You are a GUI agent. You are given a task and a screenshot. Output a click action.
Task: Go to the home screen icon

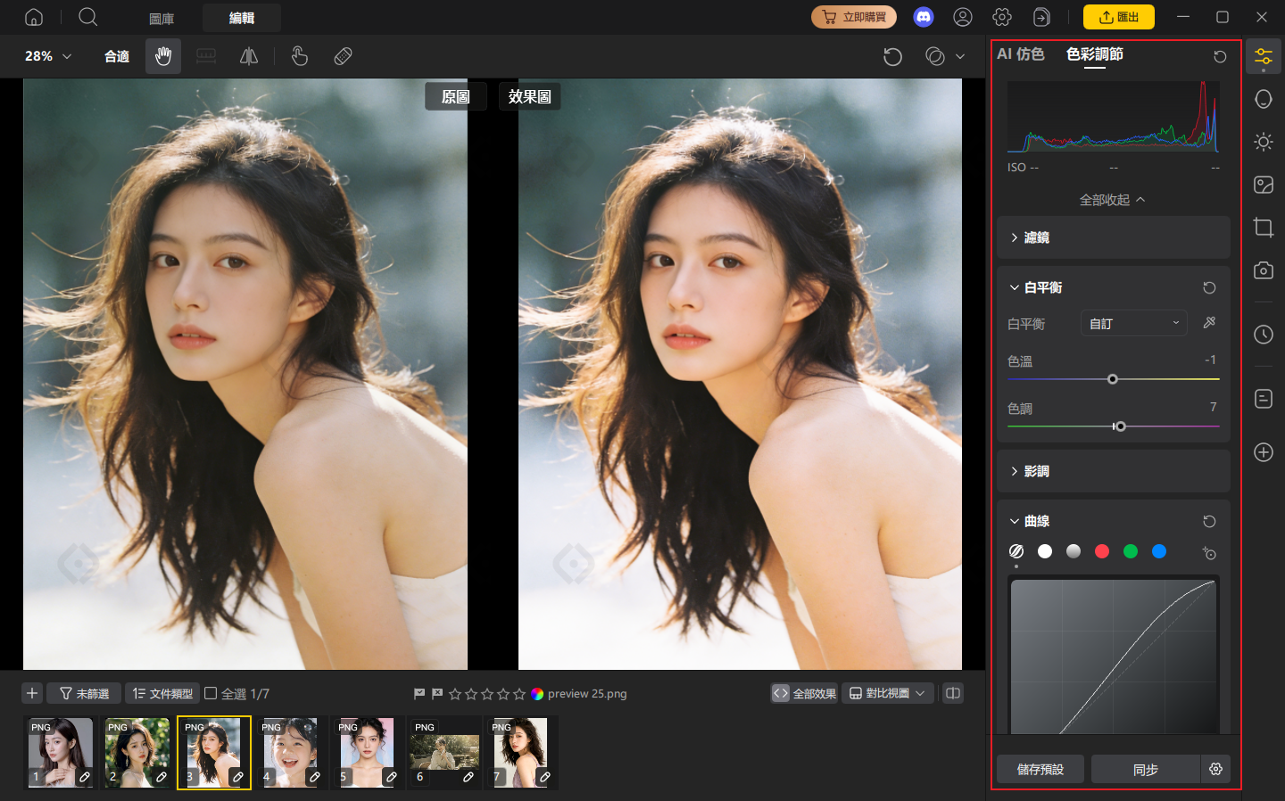point(34,17)
